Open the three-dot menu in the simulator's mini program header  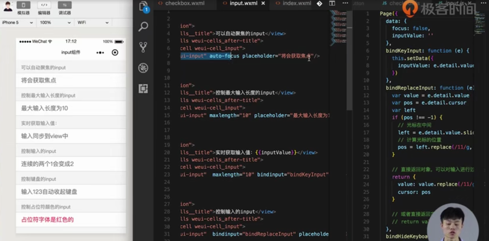(x=100, y=53)
